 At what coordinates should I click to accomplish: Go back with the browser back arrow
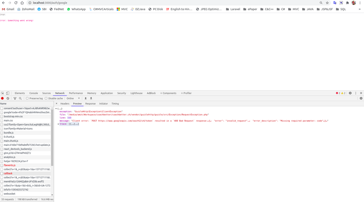[4, 3]
